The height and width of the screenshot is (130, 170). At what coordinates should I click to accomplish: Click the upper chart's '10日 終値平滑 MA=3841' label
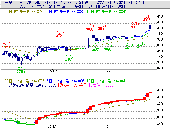(107, 12)
